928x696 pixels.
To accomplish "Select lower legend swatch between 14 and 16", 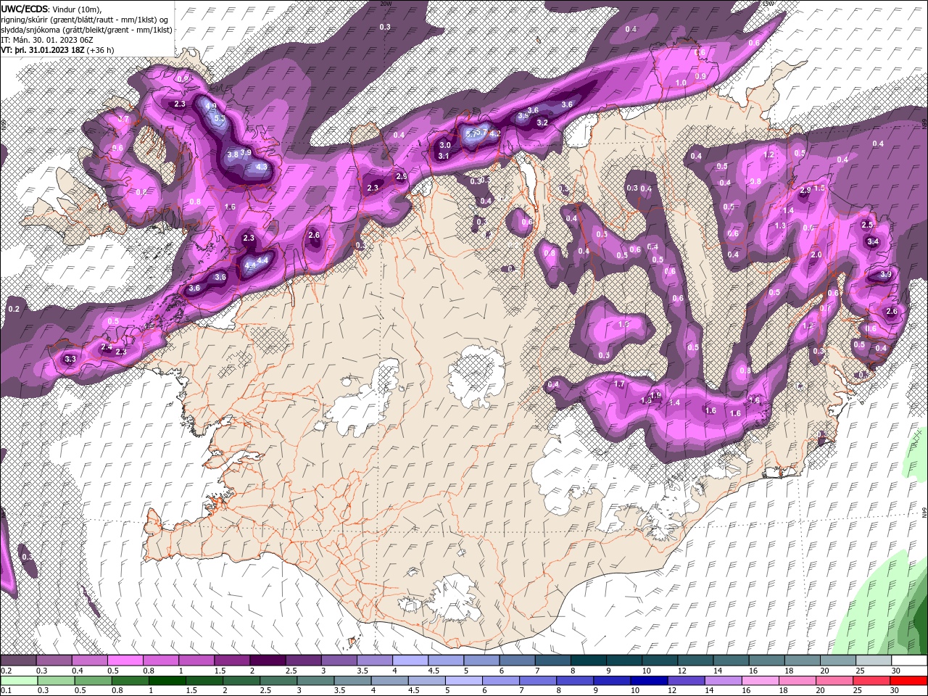I will 723,681.
